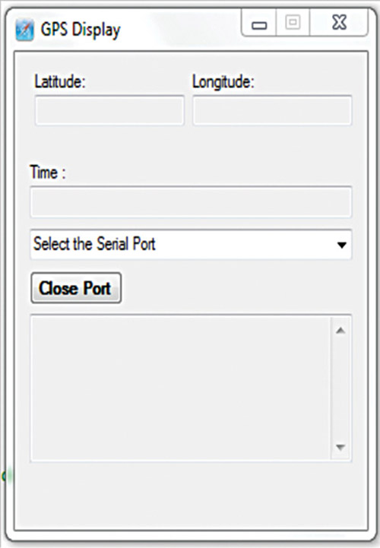This screenshot has width=380, height=548.
Task: Click empty panel area below the output box
Action: (191, 496)
